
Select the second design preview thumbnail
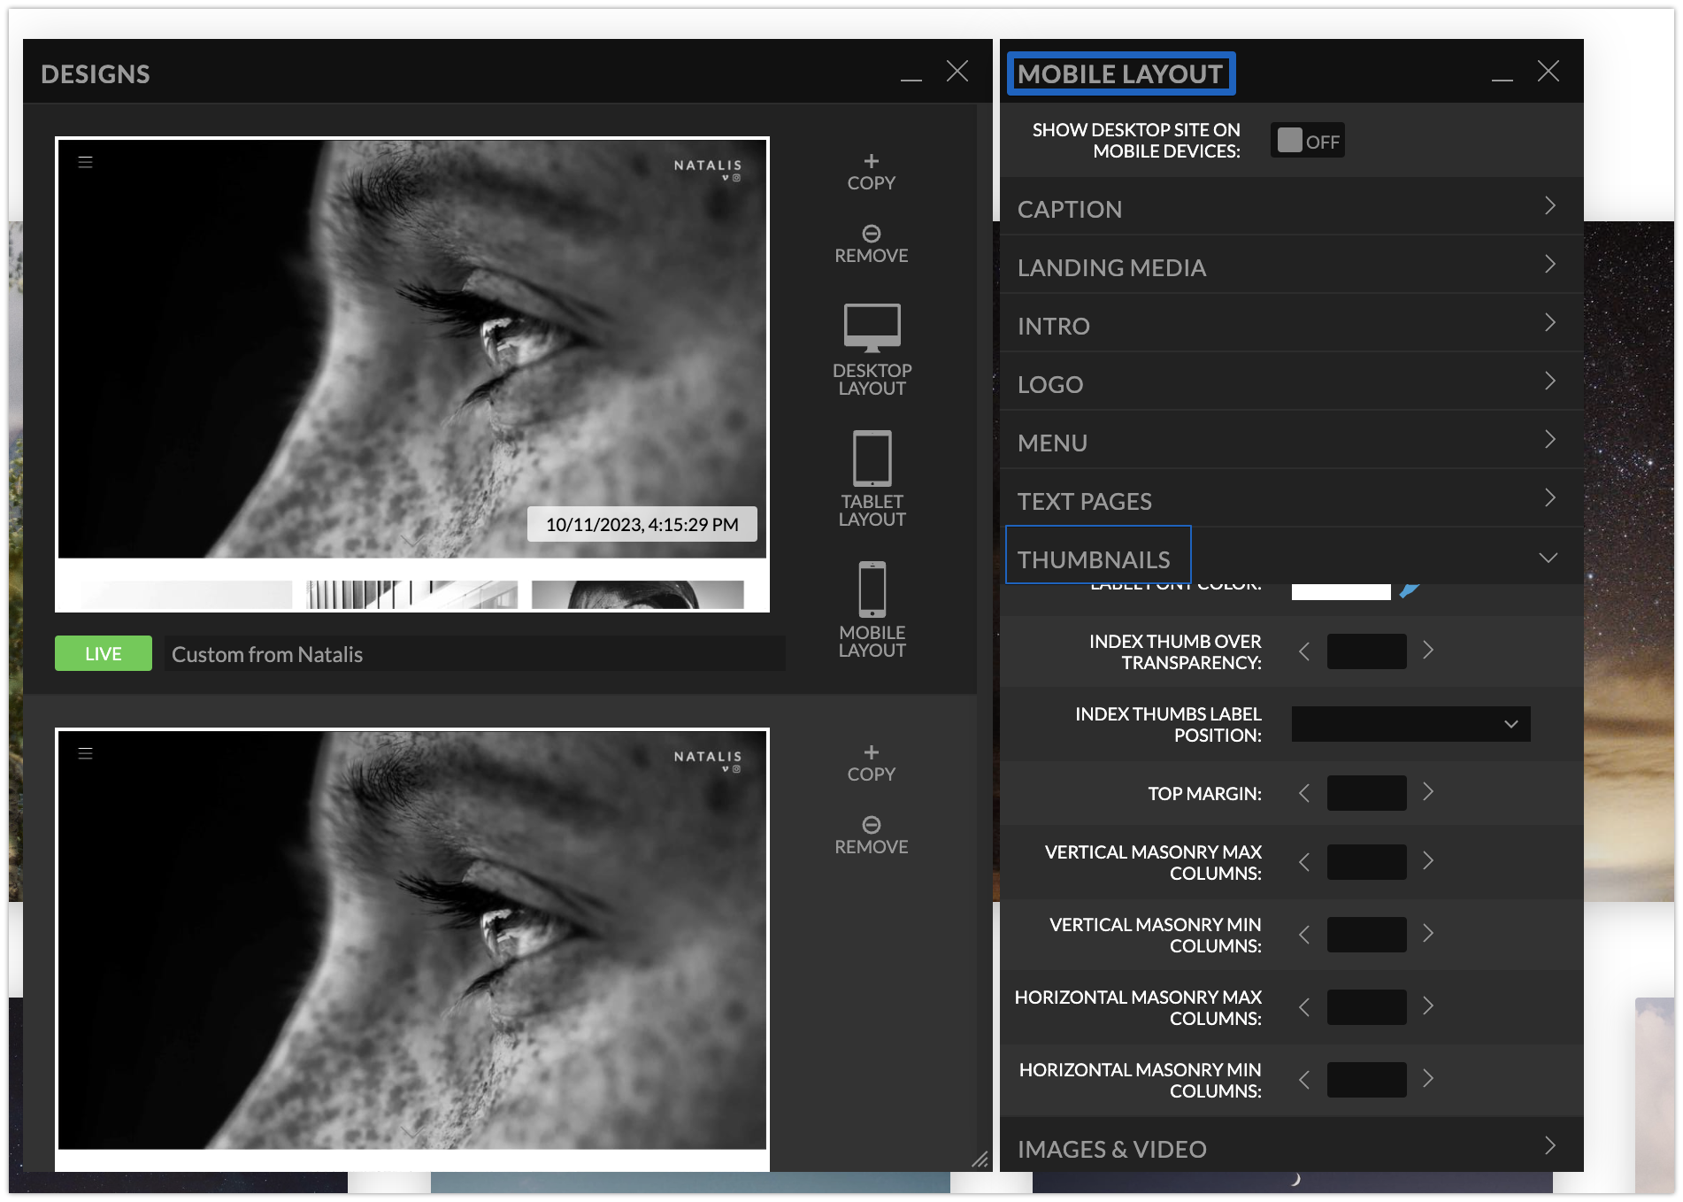pos(412,950)
